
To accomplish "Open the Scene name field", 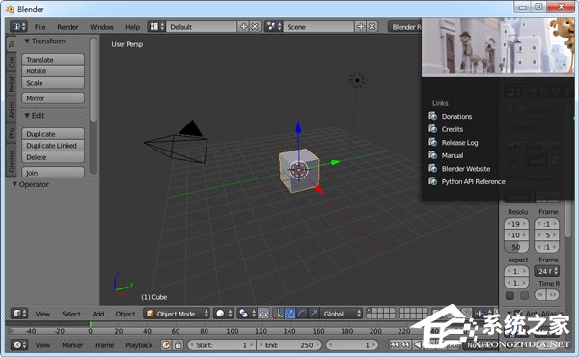I will click(318, 27).
